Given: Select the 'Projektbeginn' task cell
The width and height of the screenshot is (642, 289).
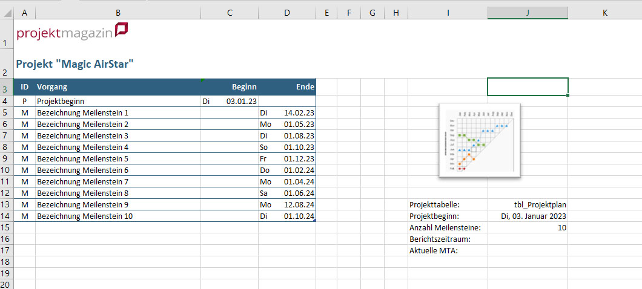Looking at the screenshot, I should [117, 102].
